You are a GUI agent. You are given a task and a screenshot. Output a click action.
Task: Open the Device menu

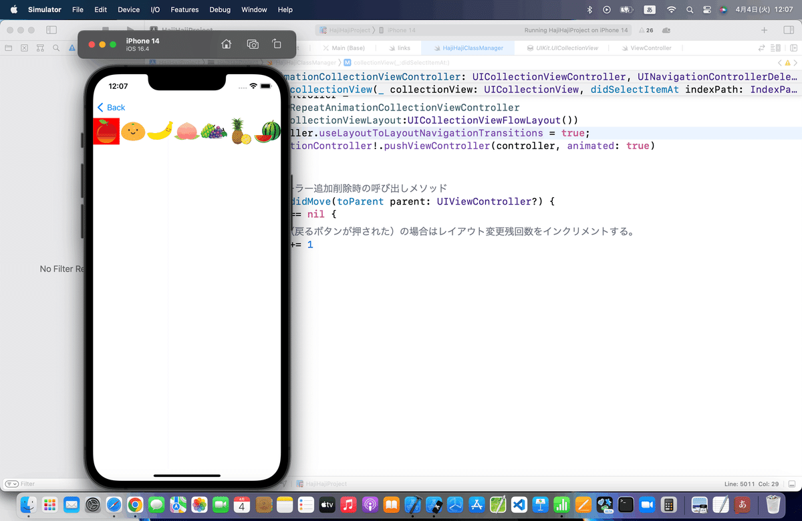[128, 10]
